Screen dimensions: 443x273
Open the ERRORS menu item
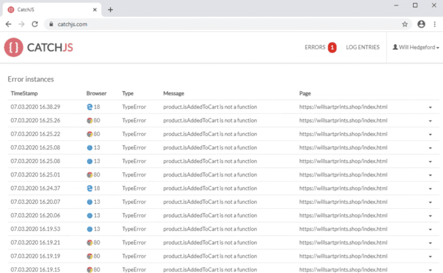(x=315, y=47)
